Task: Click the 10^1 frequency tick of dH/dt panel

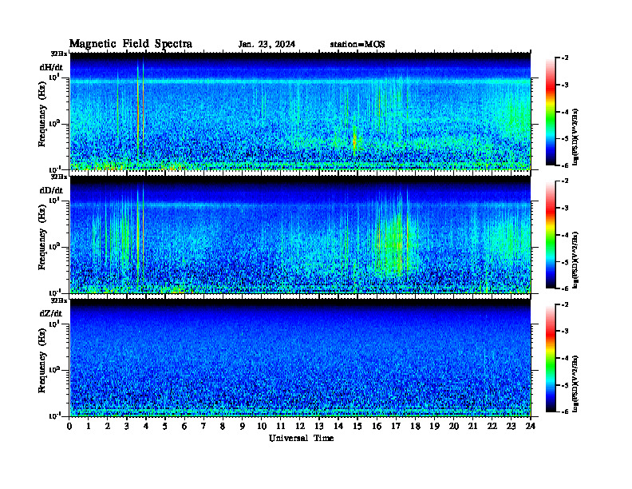Action: pos(55,77)
